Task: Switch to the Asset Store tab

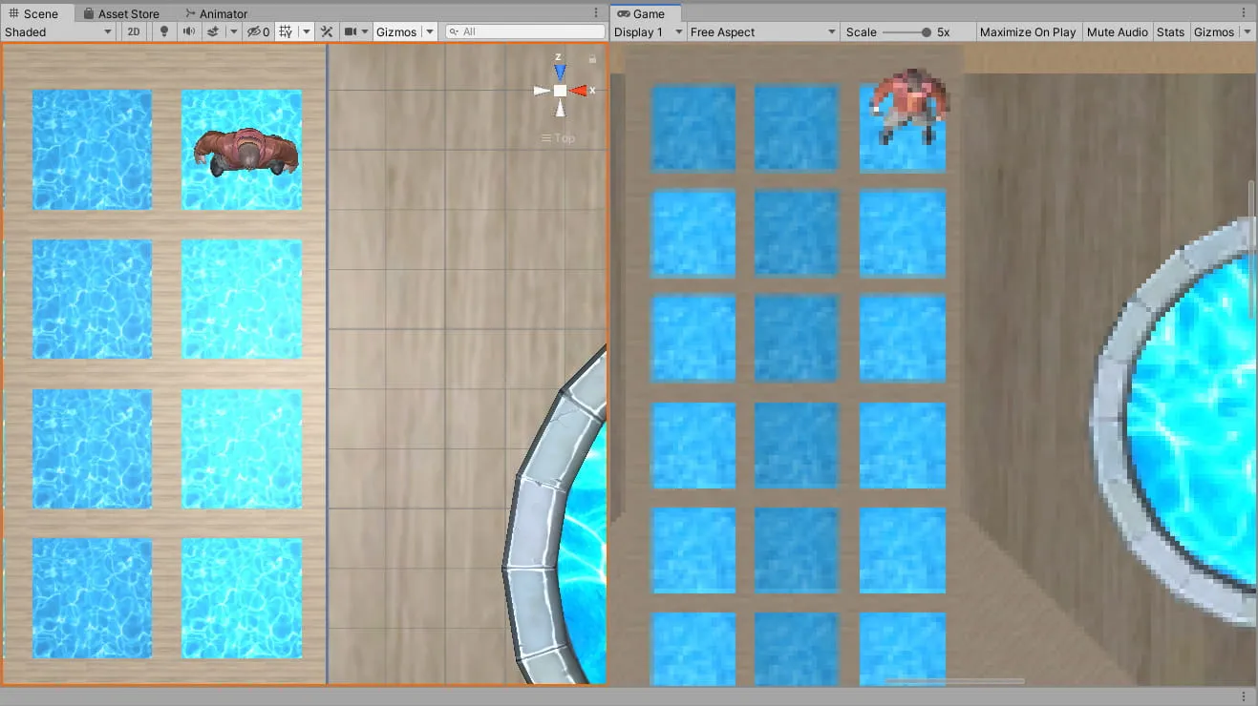Action: point(121,13)
